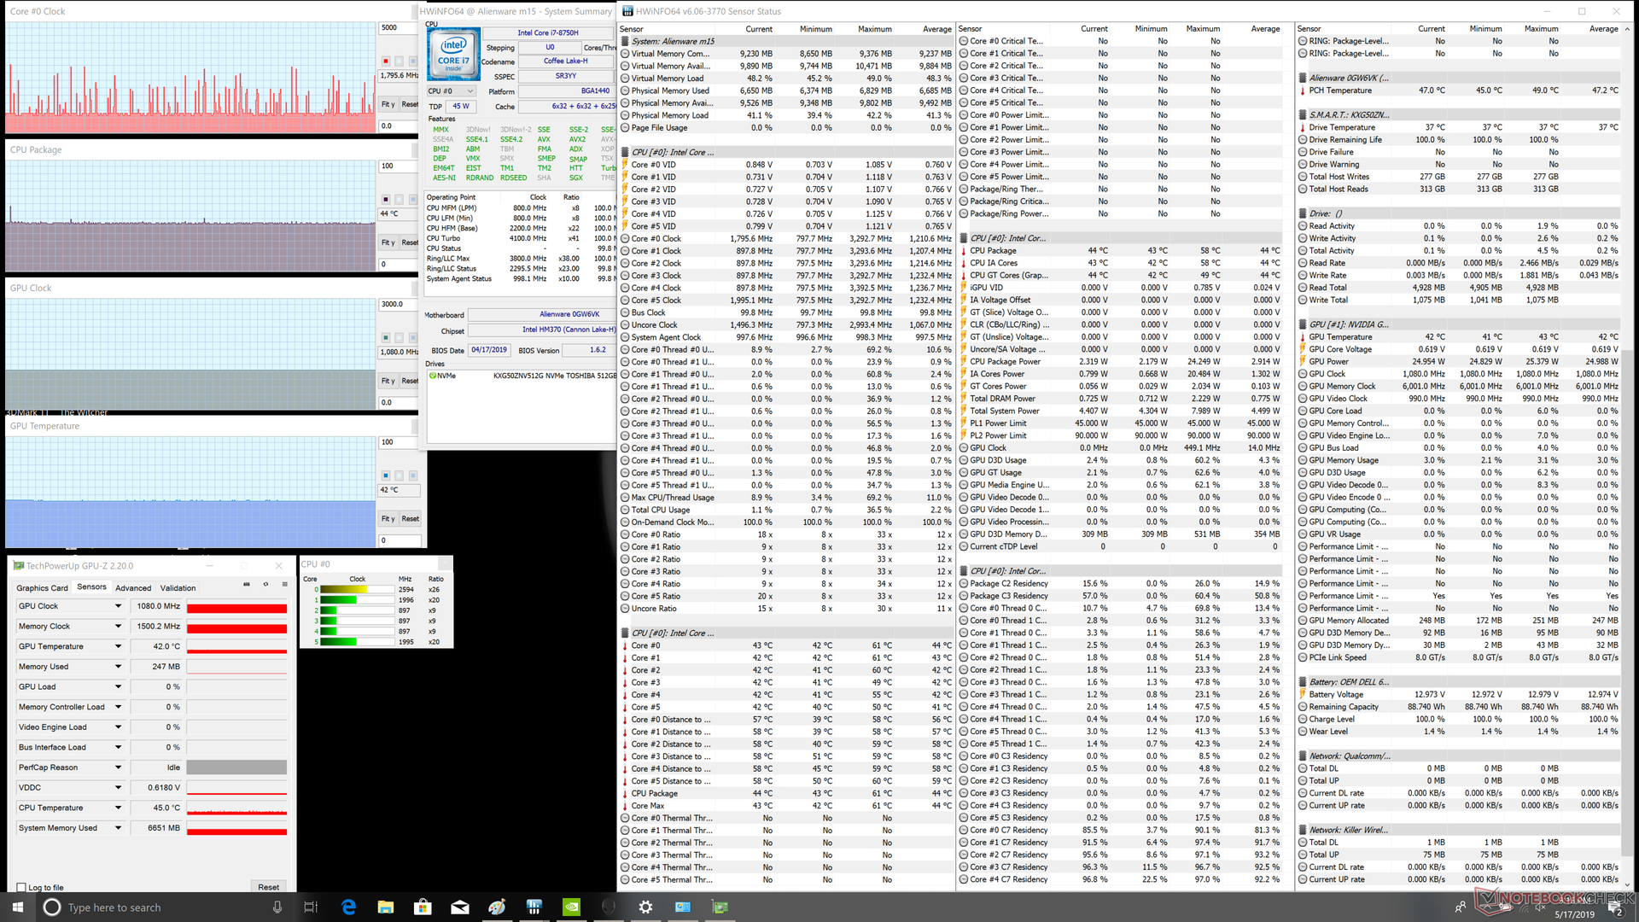Click the Battery Voltage row
This screenshot has height=922, width=1639.
click(x=1459, y=694)
